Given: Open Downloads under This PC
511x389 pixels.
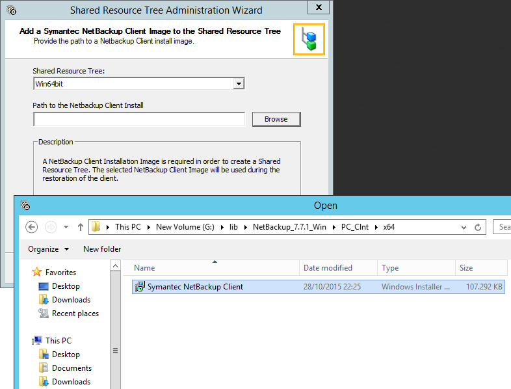Looking at the screenshot, I should pyautogui.click(x=71, y=381).
